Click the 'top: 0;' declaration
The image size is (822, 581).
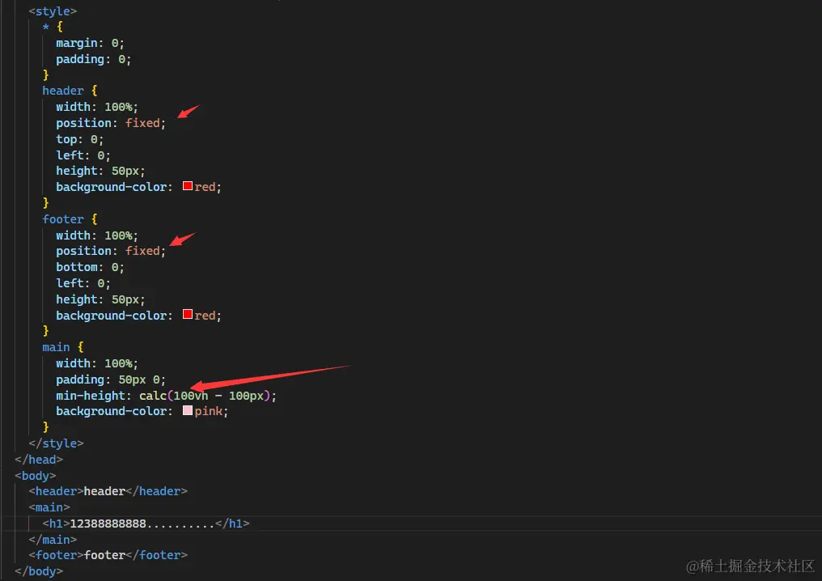pos(79,139)
